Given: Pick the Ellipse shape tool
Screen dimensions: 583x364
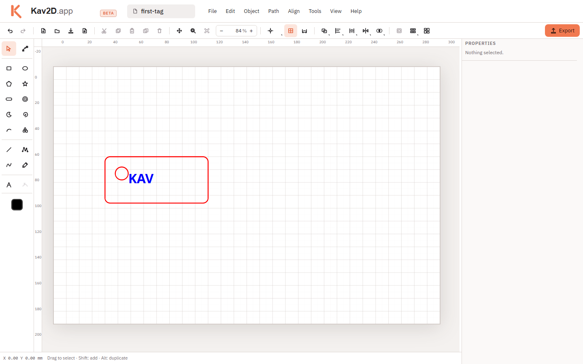Looking at the screenshot, I should (25, 68).
